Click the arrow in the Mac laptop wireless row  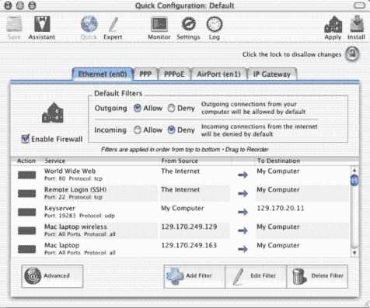[x=243, y=230]
